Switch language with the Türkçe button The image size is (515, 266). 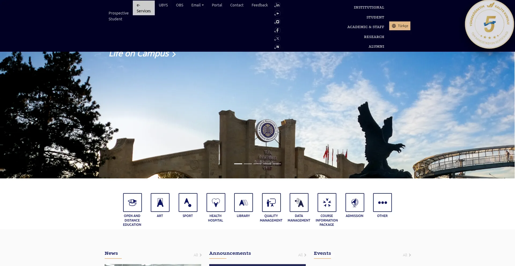coord(400,26)
